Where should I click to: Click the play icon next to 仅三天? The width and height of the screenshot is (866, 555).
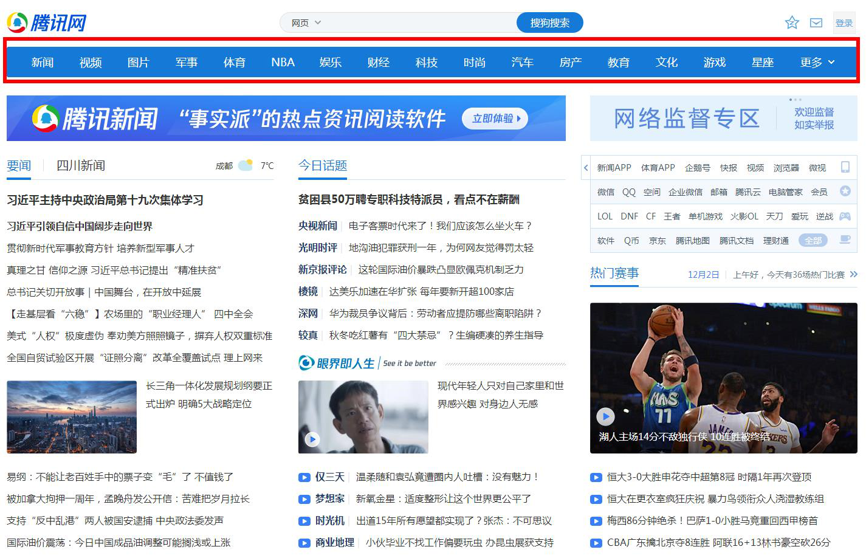point(304,477)
